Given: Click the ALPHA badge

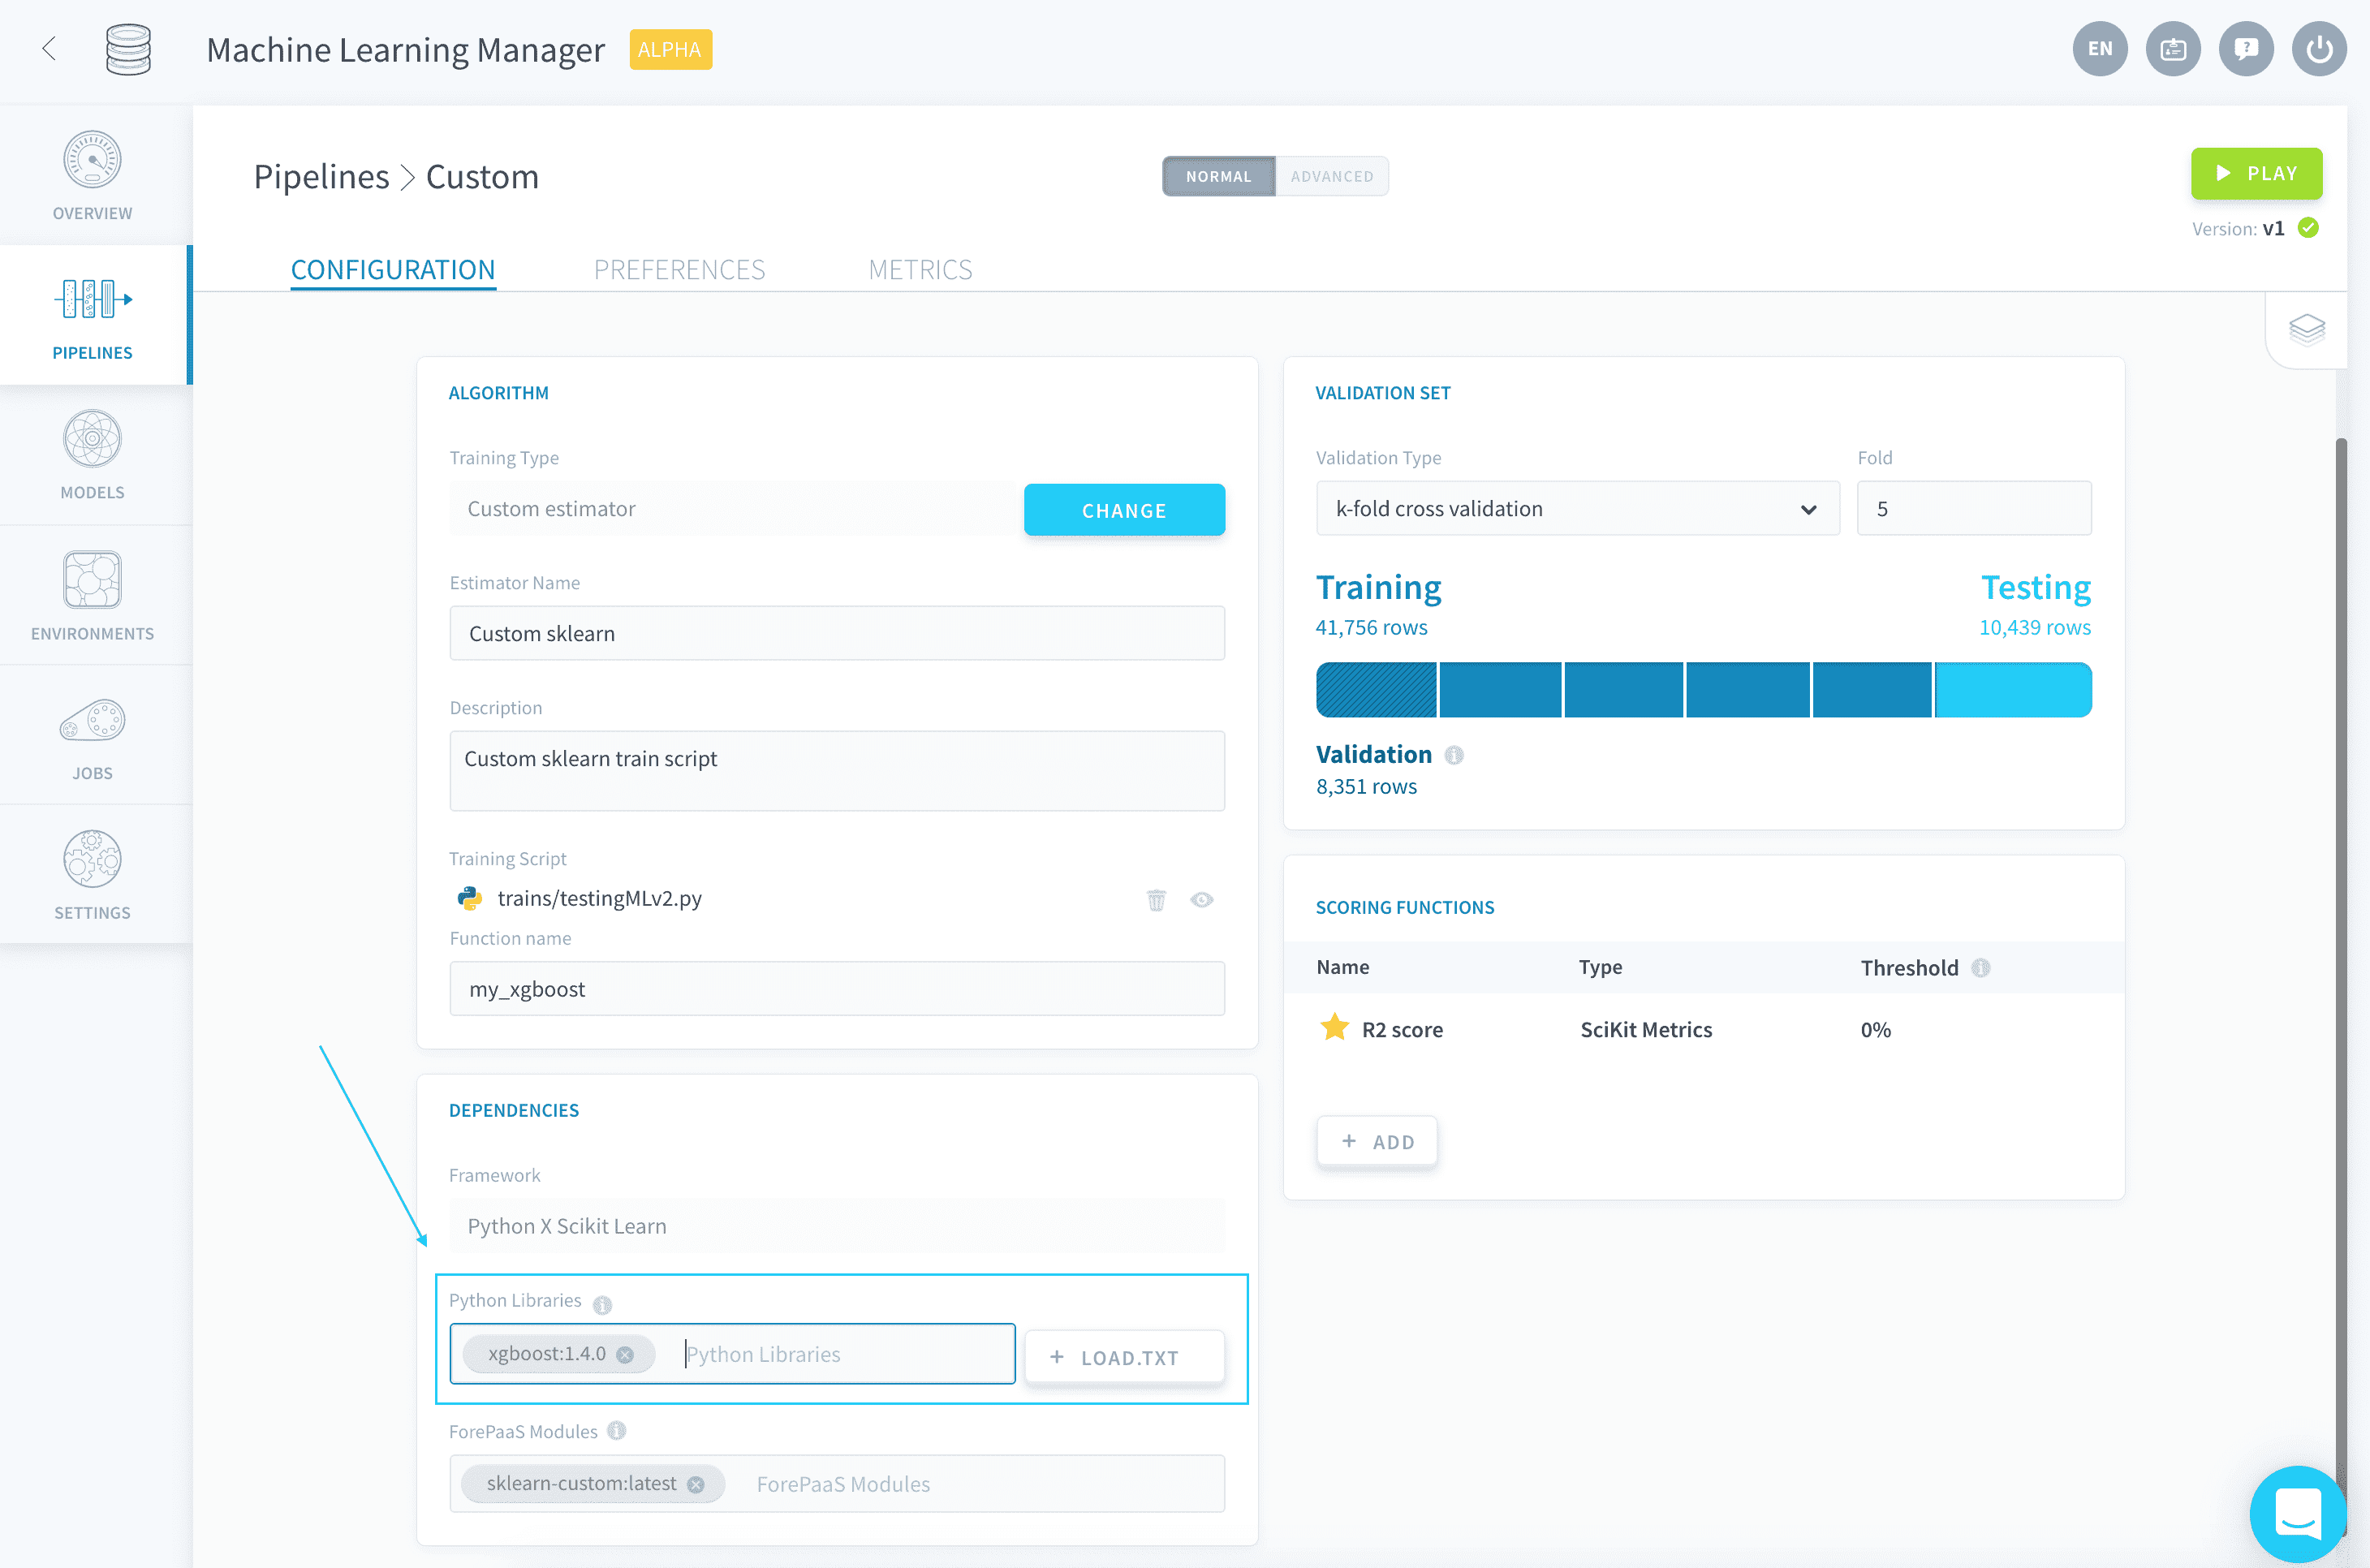Looking at the screenshot, I should tap(670, 49).
